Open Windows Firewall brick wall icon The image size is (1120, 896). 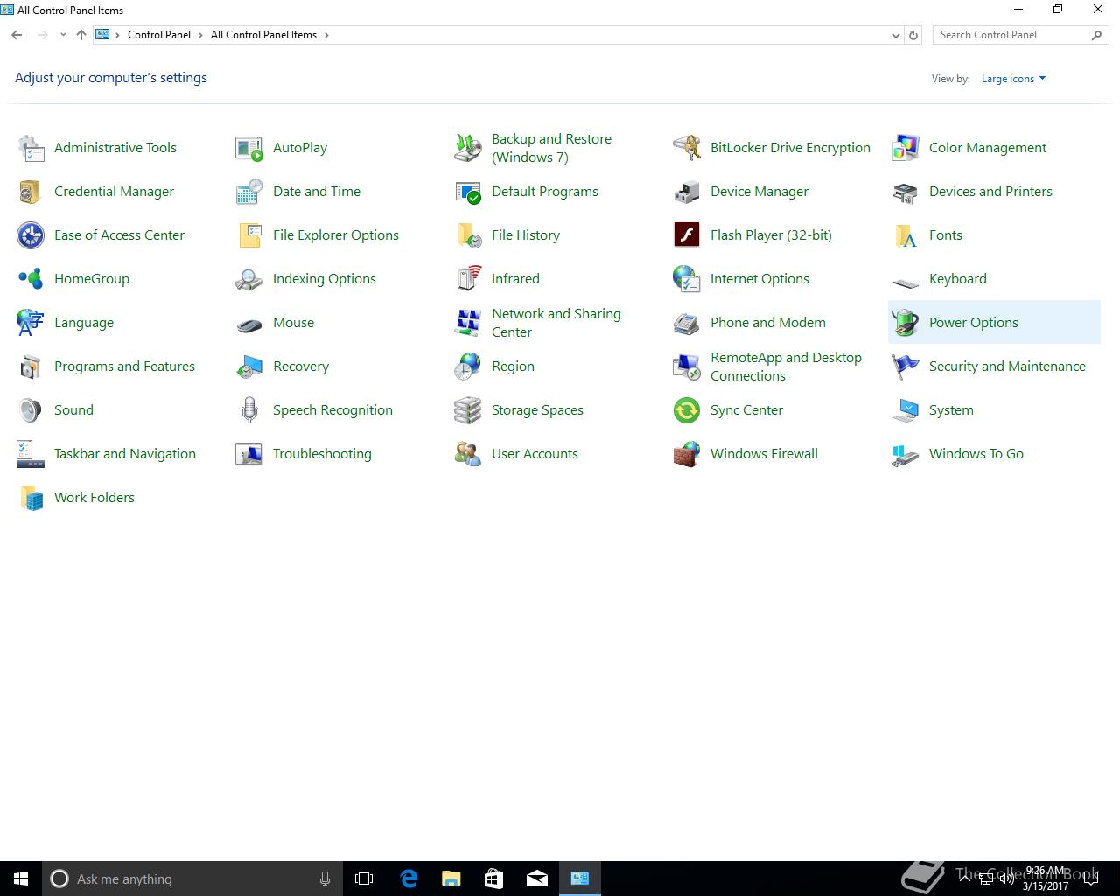point(687,454)
